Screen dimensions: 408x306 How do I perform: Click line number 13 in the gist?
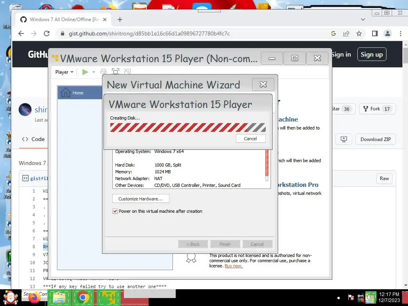tap(32, 286)
